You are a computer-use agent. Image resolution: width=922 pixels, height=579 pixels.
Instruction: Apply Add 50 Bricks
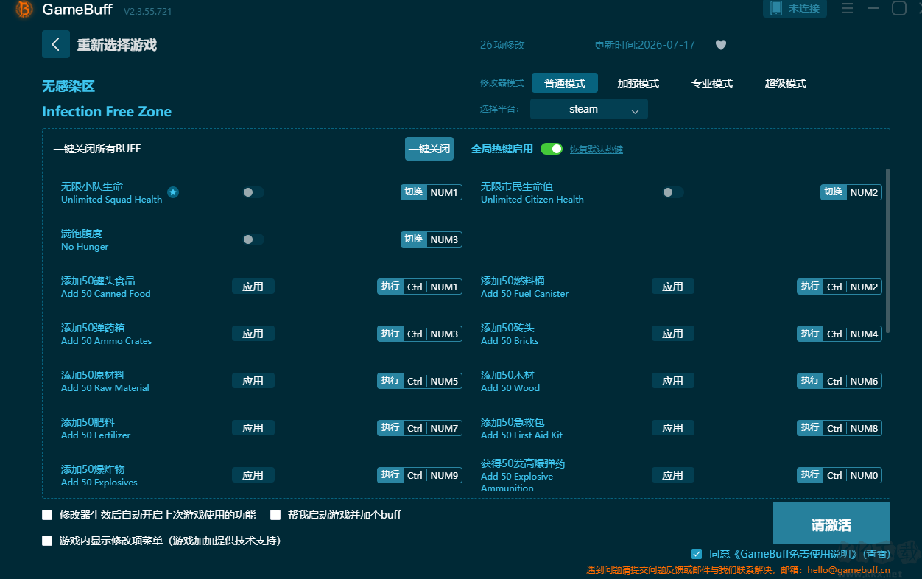pyautogui.click(x=673, y=334)
